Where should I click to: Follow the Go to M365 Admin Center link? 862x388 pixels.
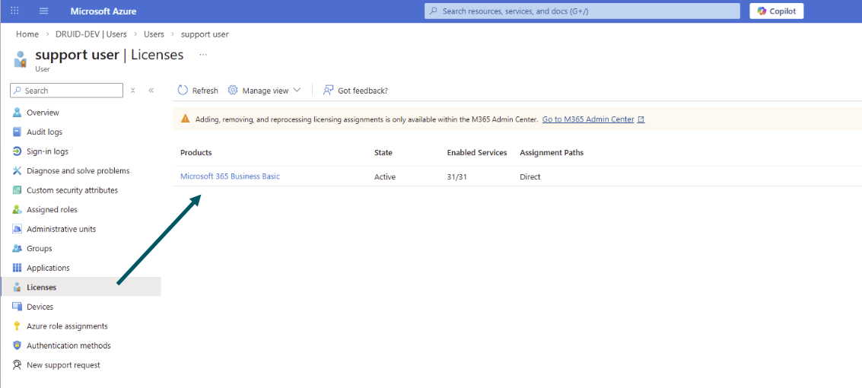[x=588, y=119]
